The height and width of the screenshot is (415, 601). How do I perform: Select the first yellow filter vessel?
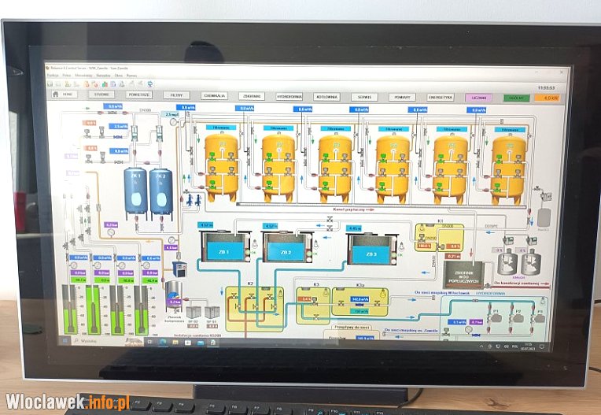coord(221,166)
